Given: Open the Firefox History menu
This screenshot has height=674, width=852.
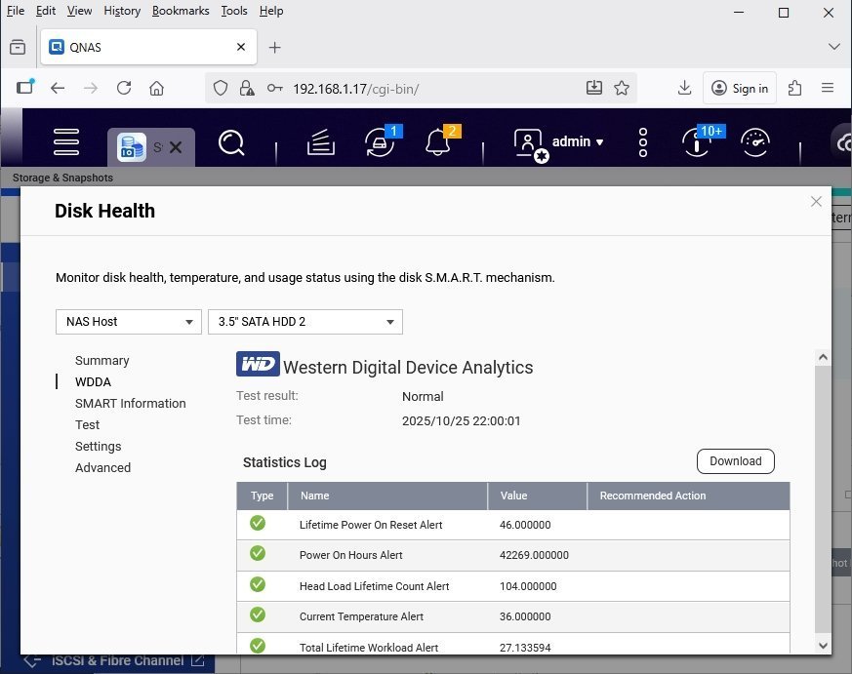Looking at the screenshot, I should (x=122, y=11).
